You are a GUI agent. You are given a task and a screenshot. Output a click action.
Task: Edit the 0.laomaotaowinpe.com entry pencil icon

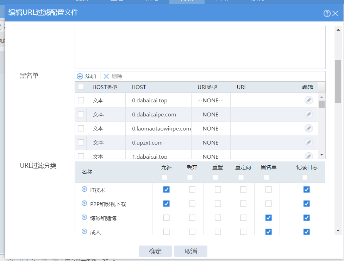point(308,128)
